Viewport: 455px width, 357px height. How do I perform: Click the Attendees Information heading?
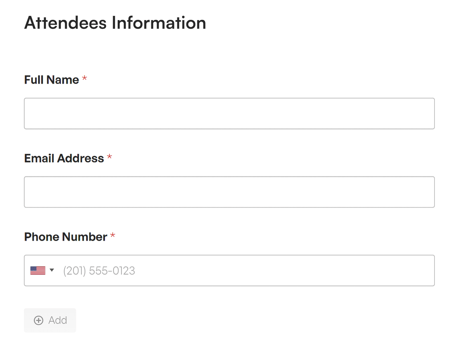115,23
